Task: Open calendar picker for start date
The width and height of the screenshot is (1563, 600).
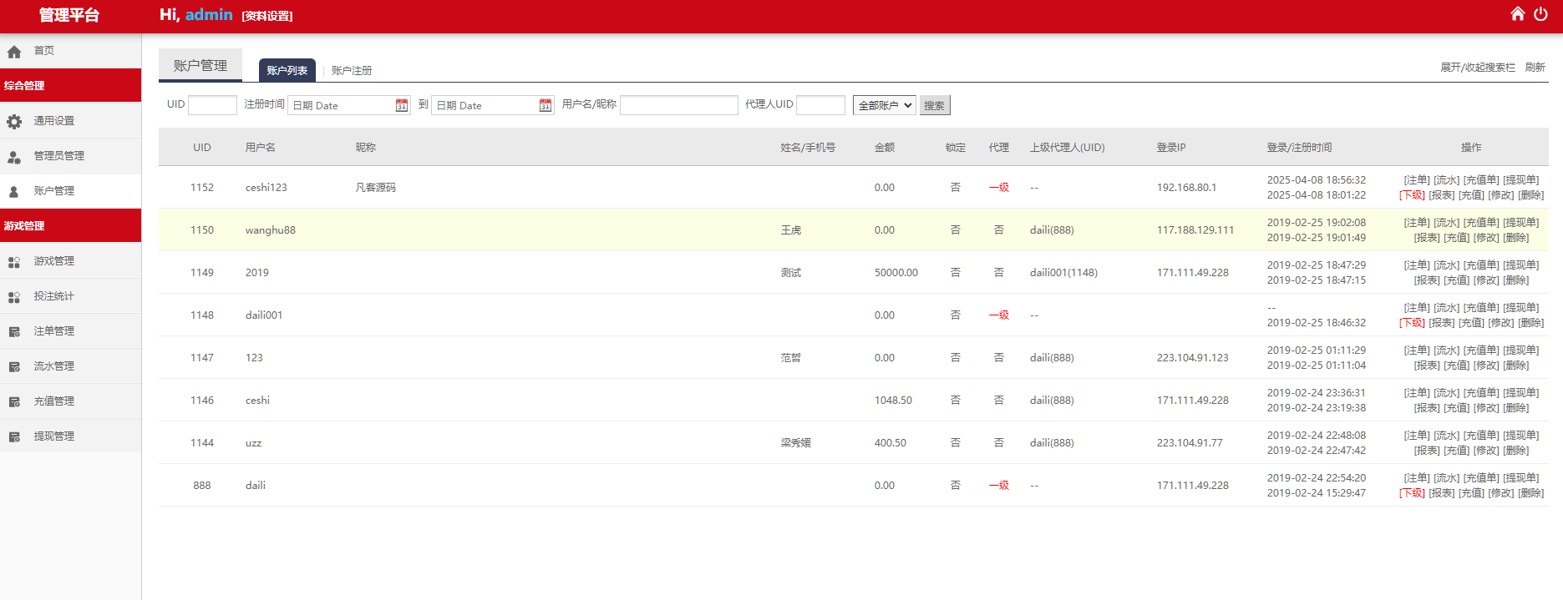Action: tap(402, 105)
